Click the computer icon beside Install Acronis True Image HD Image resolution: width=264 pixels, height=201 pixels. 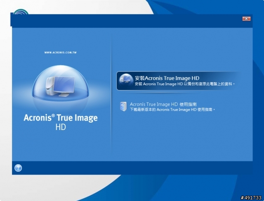coord(126,80)
